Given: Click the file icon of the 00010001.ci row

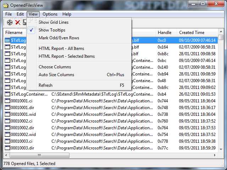Looking at the screenshot, I should pyautogui.click(x=7, y=101).
